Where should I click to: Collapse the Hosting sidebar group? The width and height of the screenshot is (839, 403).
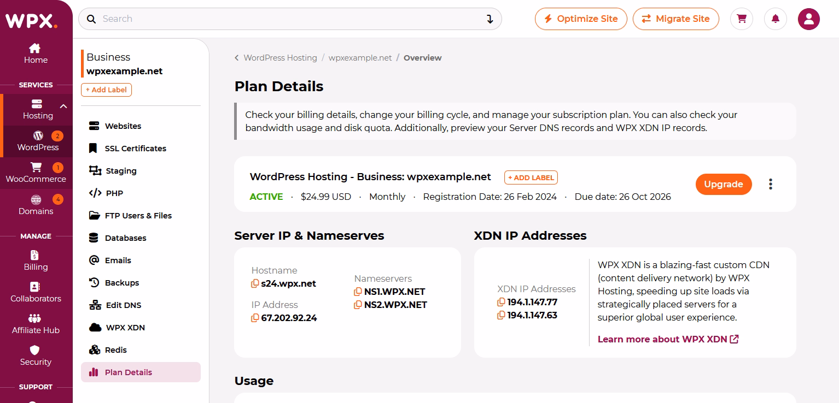(63, 106)
